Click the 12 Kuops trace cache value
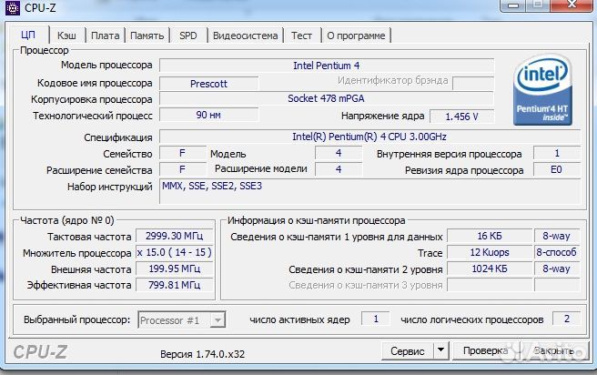Screen dimensions: 597x375 tap(490, 252)
